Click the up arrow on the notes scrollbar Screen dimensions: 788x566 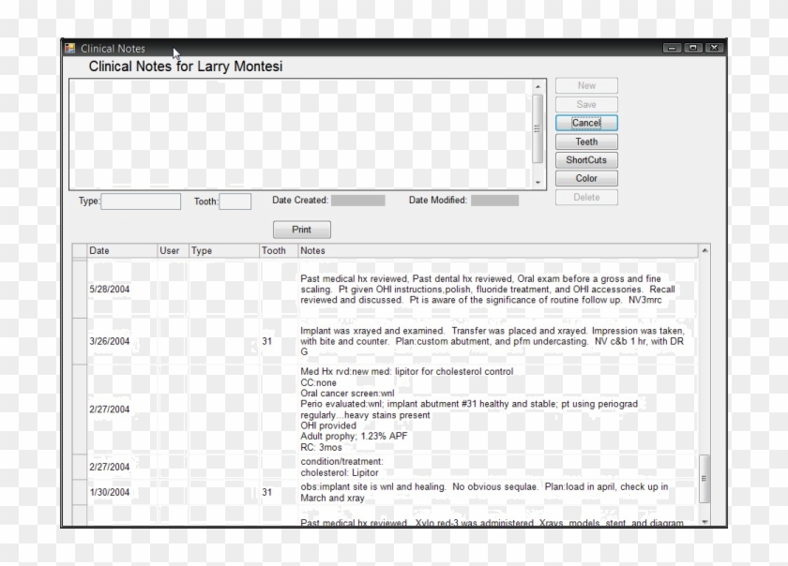tap(538, 84)
